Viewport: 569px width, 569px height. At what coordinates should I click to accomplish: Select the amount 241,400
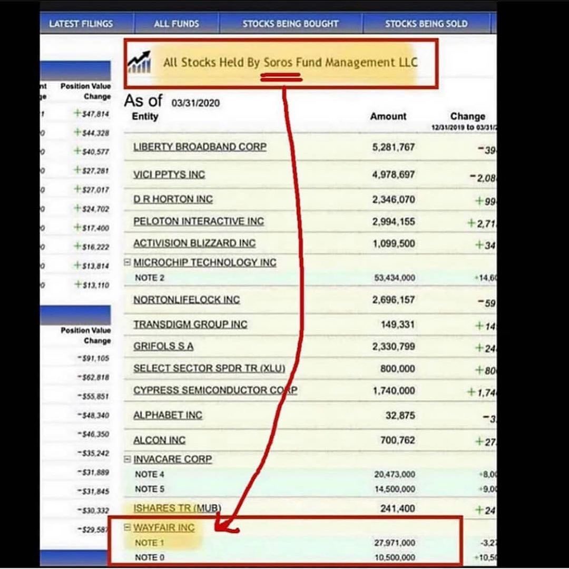click(398, 509)
